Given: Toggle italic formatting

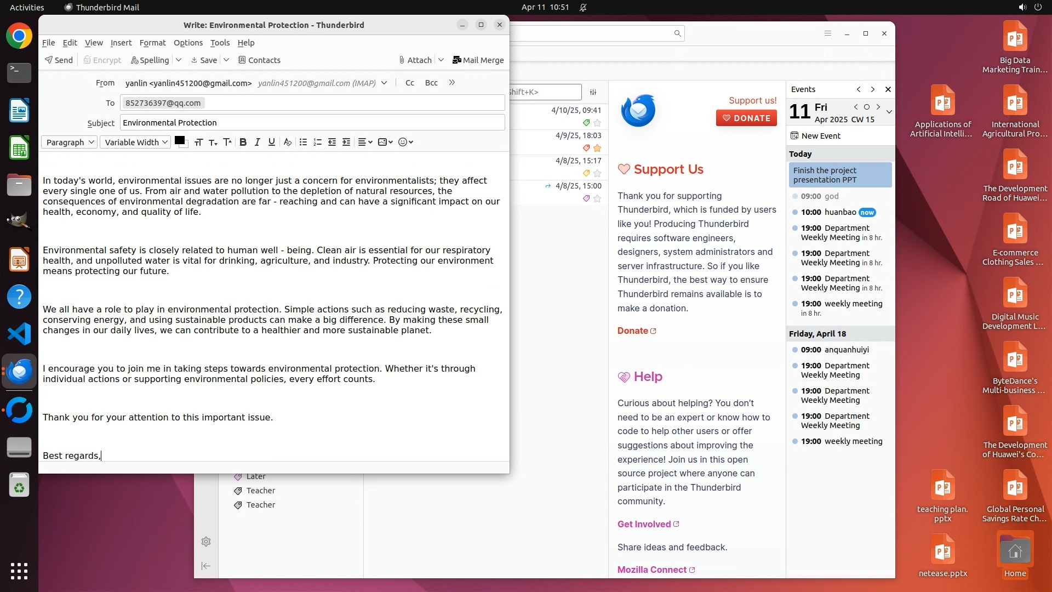Looking at the screenshot, I should tap(257, 142).
